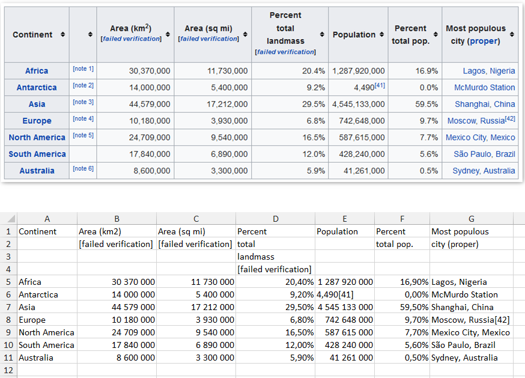This screenshot has width=525, height=378.
Task: Open the Africa link
Action: (37, 71)
